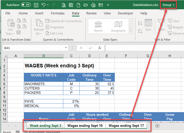Open the Name Box dropdown arrow
Viewport: 184px width, 133px height.
[x=66, y=48]
